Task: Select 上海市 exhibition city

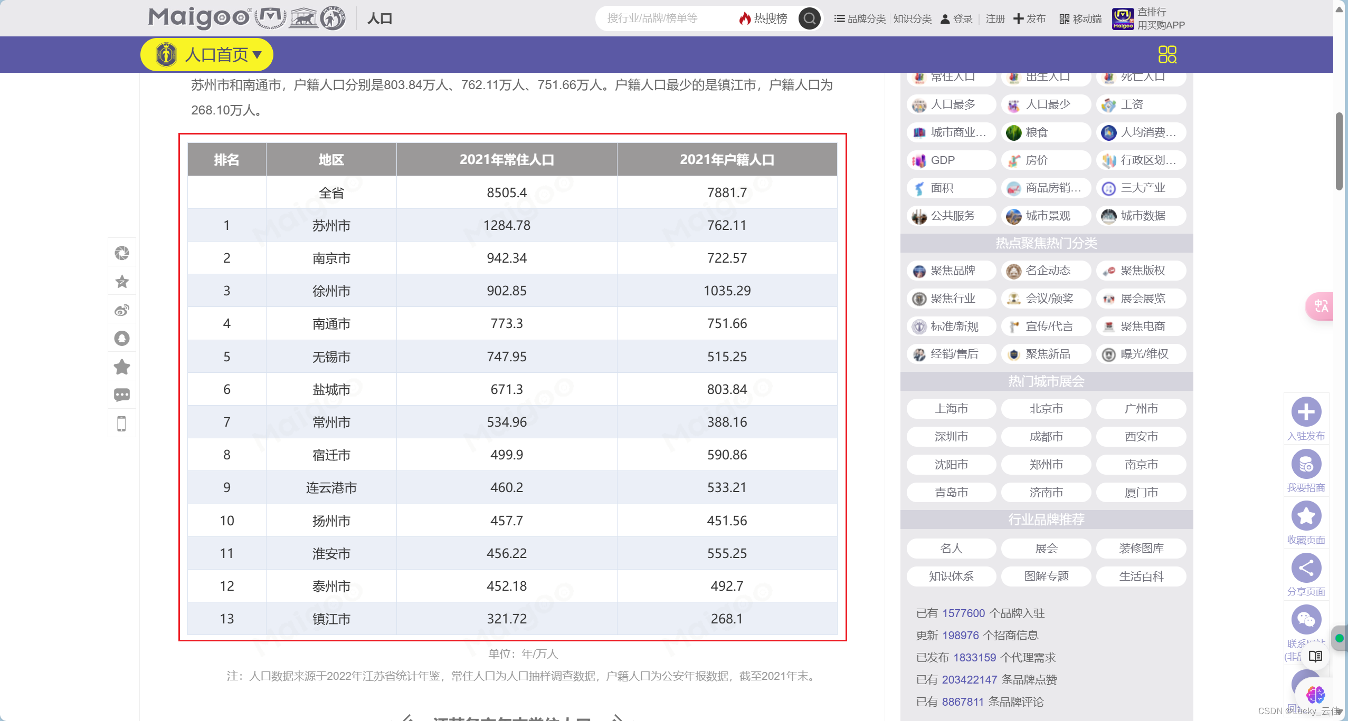Action: click(951, 409)
